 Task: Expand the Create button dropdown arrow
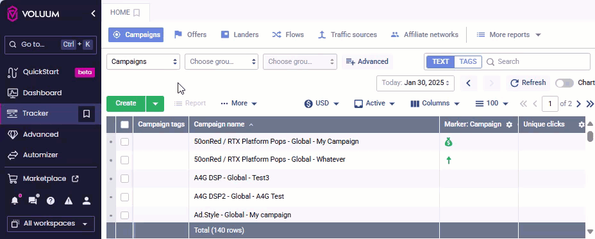point(155,104)
